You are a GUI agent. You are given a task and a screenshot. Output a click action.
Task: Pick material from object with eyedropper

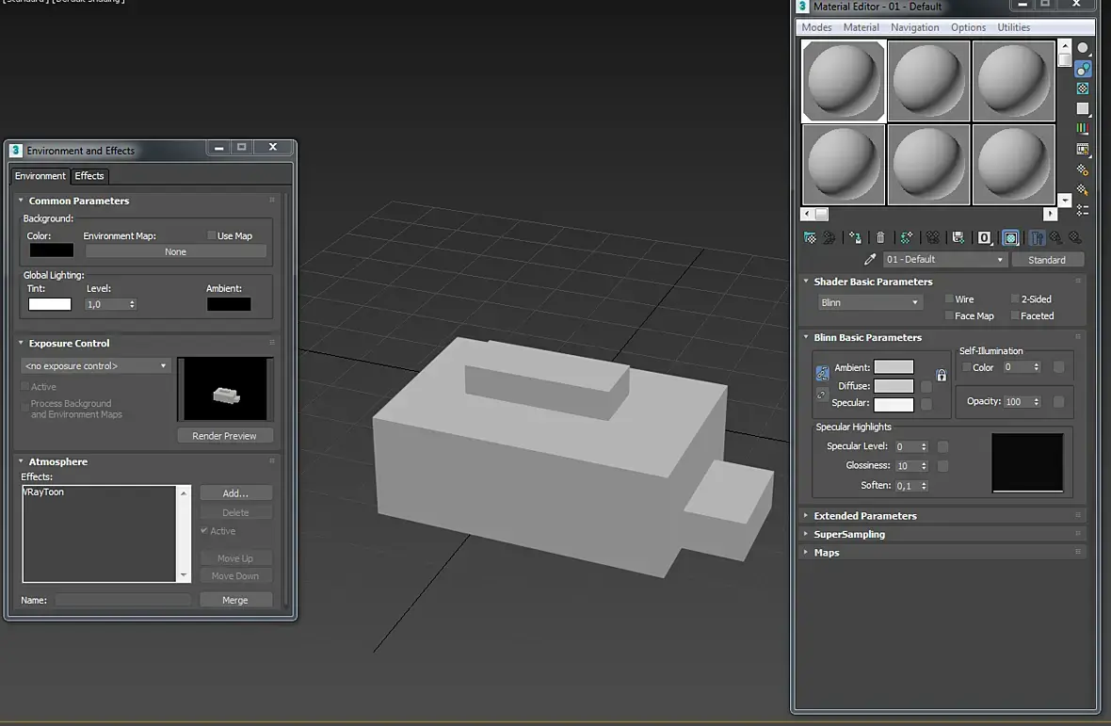click(870, 260)
